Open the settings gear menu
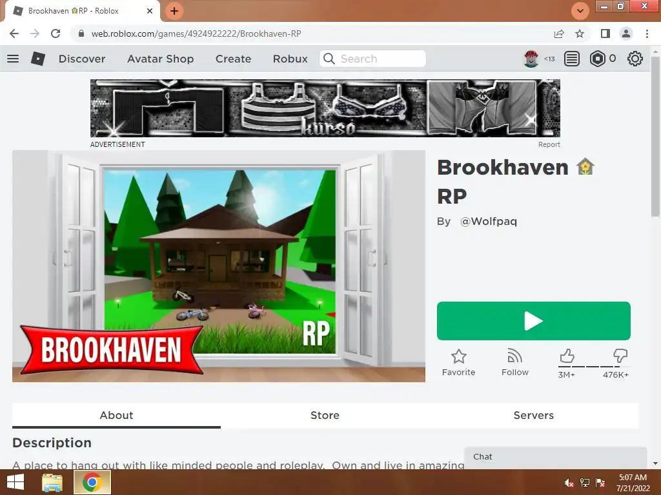The height and width of the screenshot is (495, 661). (635, 59)
